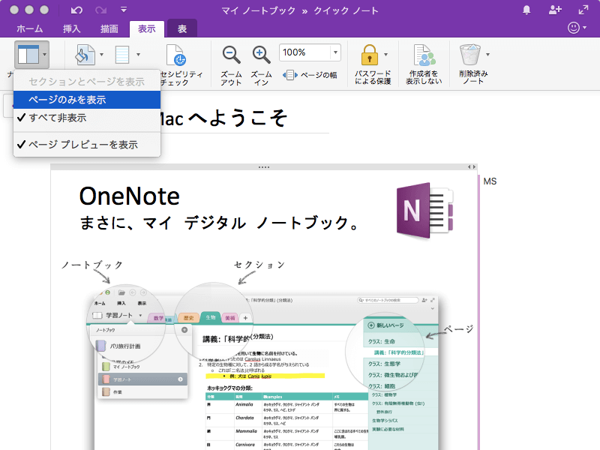Switch to the 挿入 tab
The height and width of the screenshot is (450, 600).
pyautogui.click(x=71, y=28)
